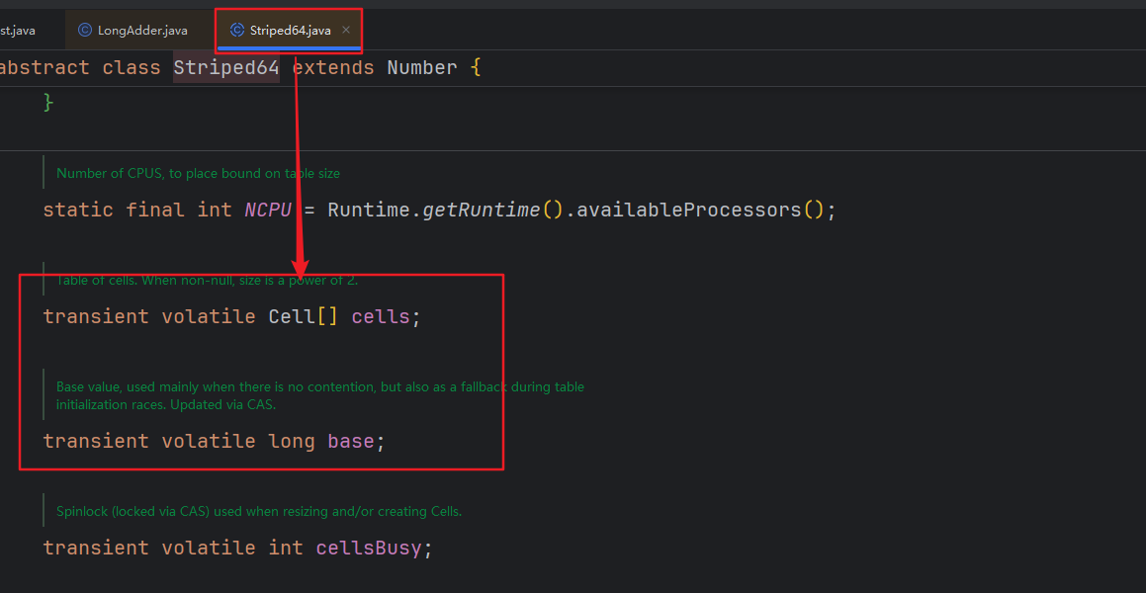Click the NCPU constant name
The height and width of the screenshot is (593, 1146).
coord(267,211)
